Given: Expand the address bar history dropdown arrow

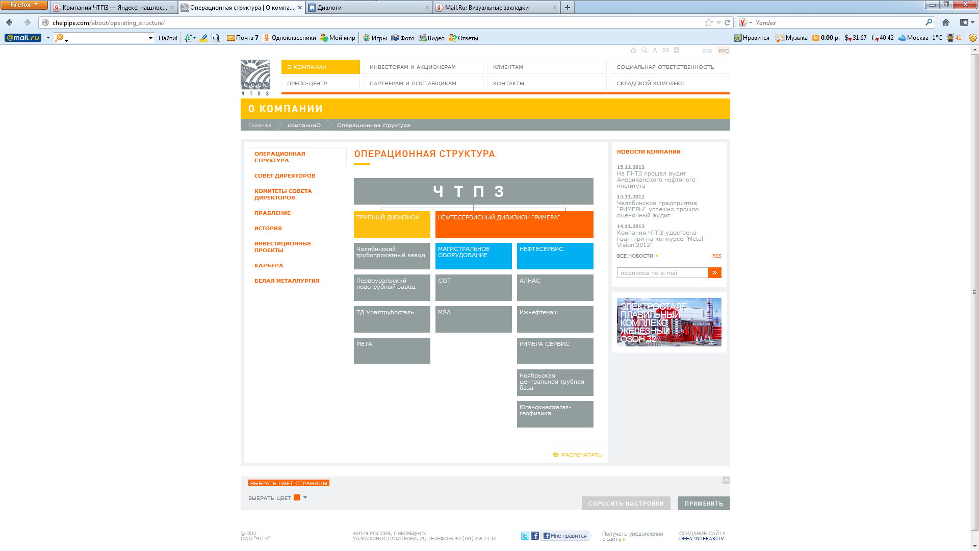Looking at the screenshot, I should click(718, 22).
